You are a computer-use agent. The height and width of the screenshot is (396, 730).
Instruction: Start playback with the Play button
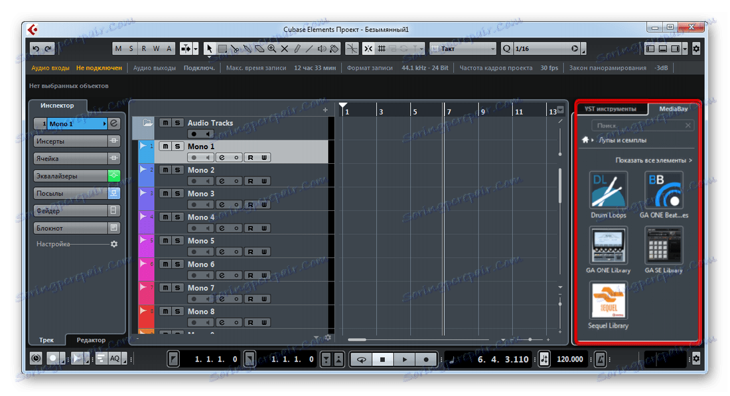pos(405,360)
